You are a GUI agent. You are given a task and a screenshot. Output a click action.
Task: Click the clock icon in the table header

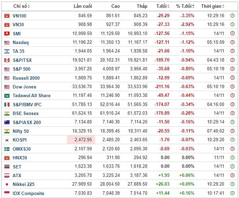tap(232, 6)
